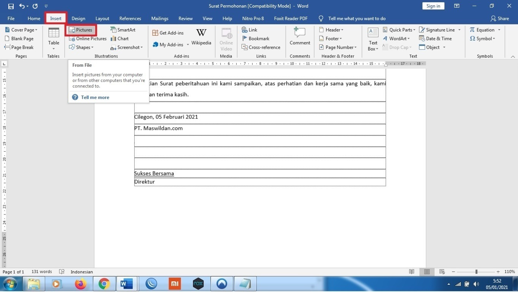Viewport: 518px width, 292px height.
Task: Insert a Text Box
Action: [x=372, y=38]
